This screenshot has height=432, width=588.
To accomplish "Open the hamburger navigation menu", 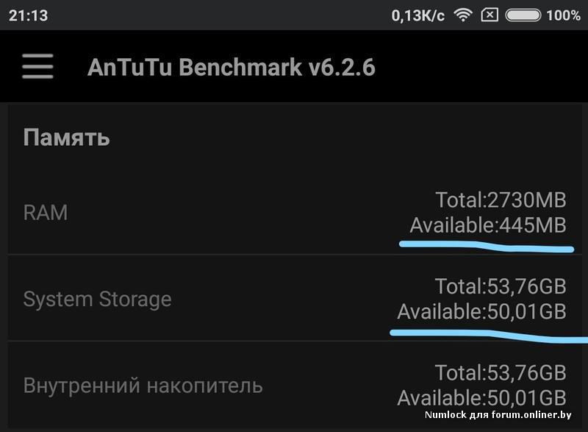I will coord(37,67).
